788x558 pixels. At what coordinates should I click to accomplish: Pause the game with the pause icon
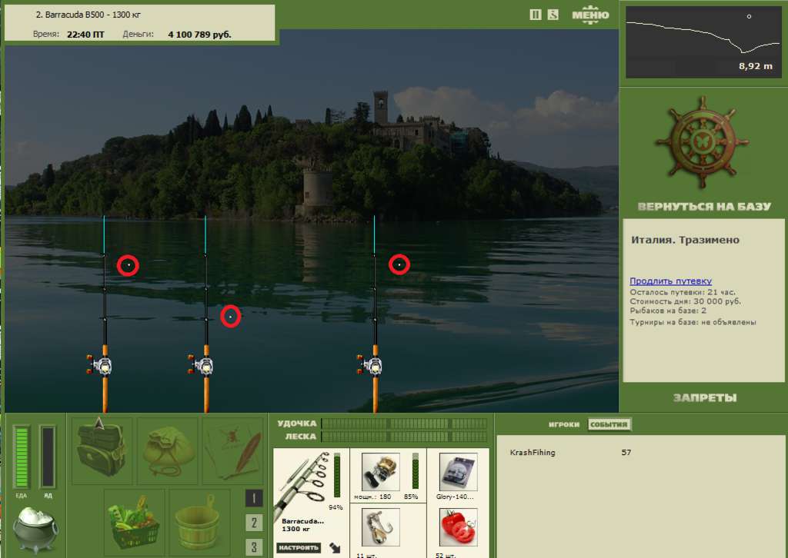(536, 15)
